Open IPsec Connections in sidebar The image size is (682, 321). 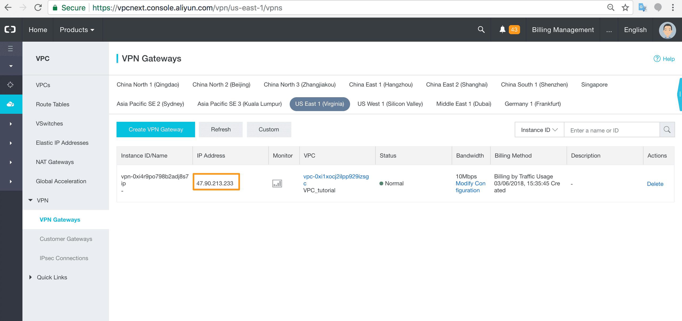[x=64, y=258]
